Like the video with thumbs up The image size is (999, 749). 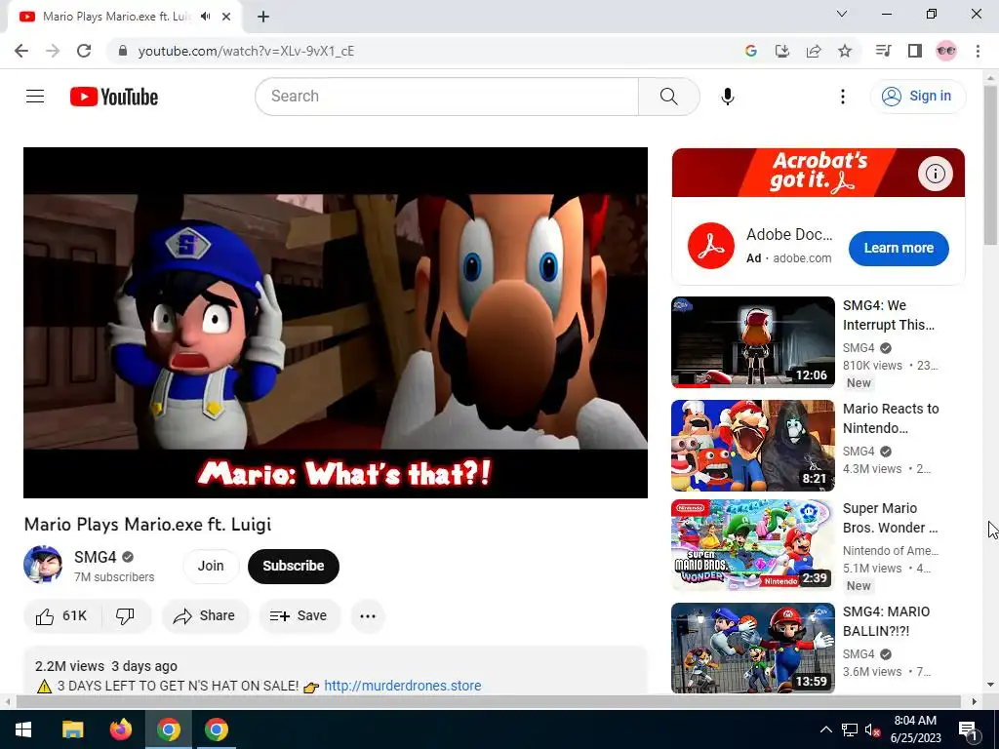coord(61,616)
